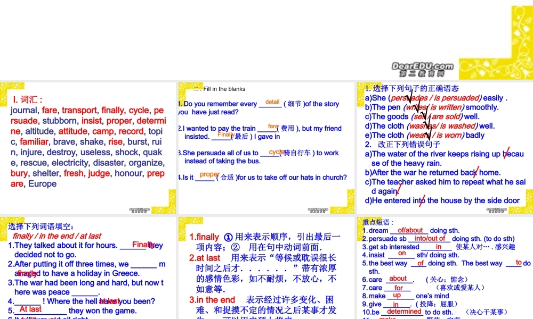Select the Fill in the blanks heading
This screenshot has height=319, width=533.
tap(224, 89)
